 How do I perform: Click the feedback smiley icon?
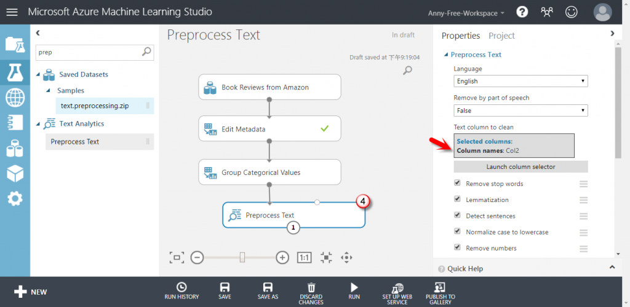[570, 12]
